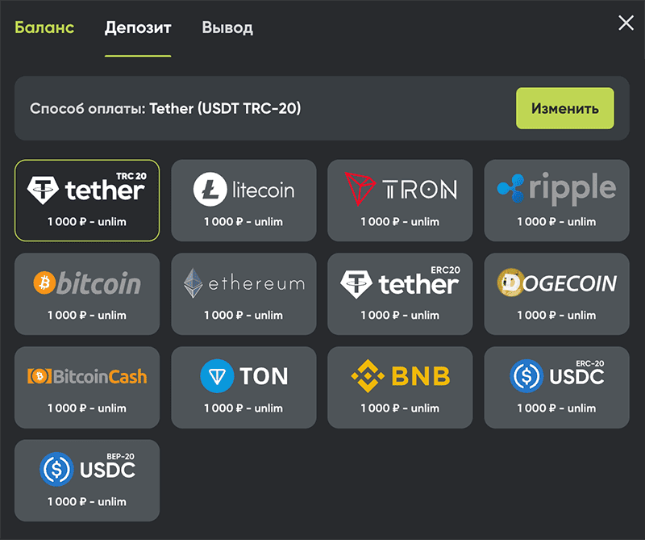Select the Dogecoin payment tile
The image size is (645, 540).
click(556, 294)
